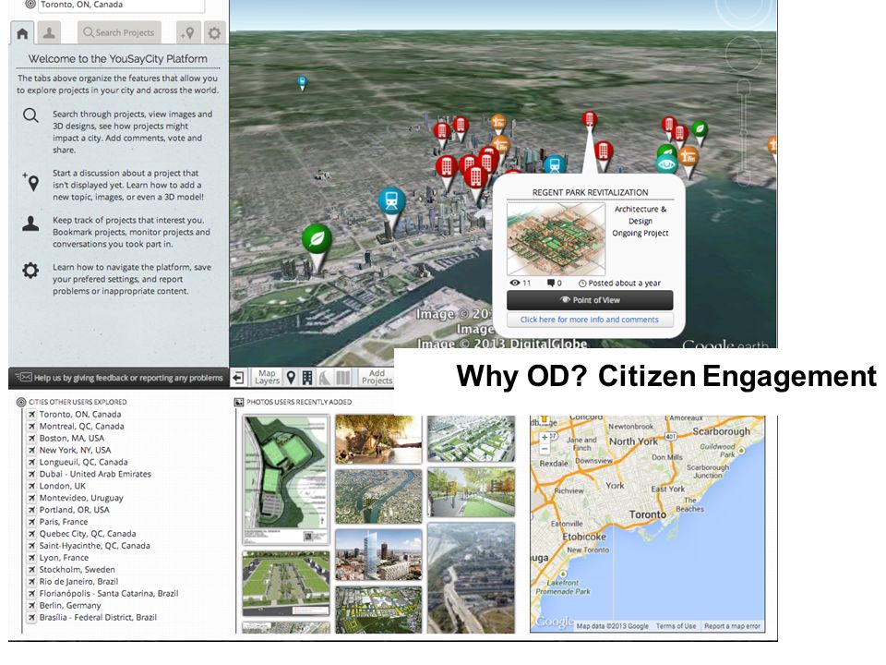Viewport: 886px width, 665px height.
Task: Open the Home tab with house icon
Action: [x=22, y=33]
